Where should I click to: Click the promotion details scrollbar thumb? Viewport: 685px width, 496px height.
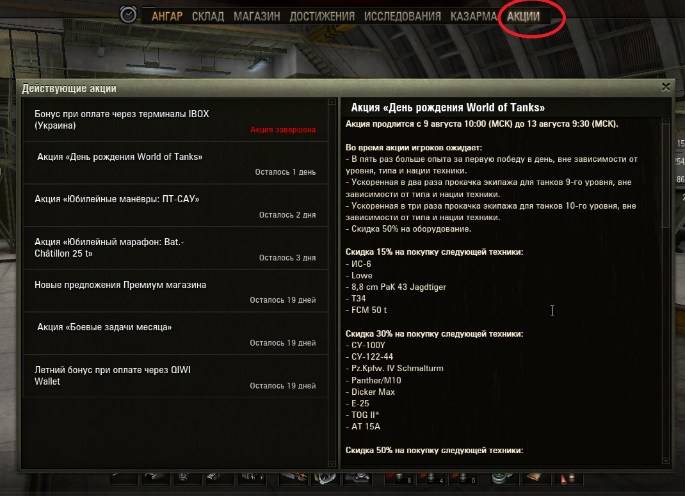(x=666, y=175)
